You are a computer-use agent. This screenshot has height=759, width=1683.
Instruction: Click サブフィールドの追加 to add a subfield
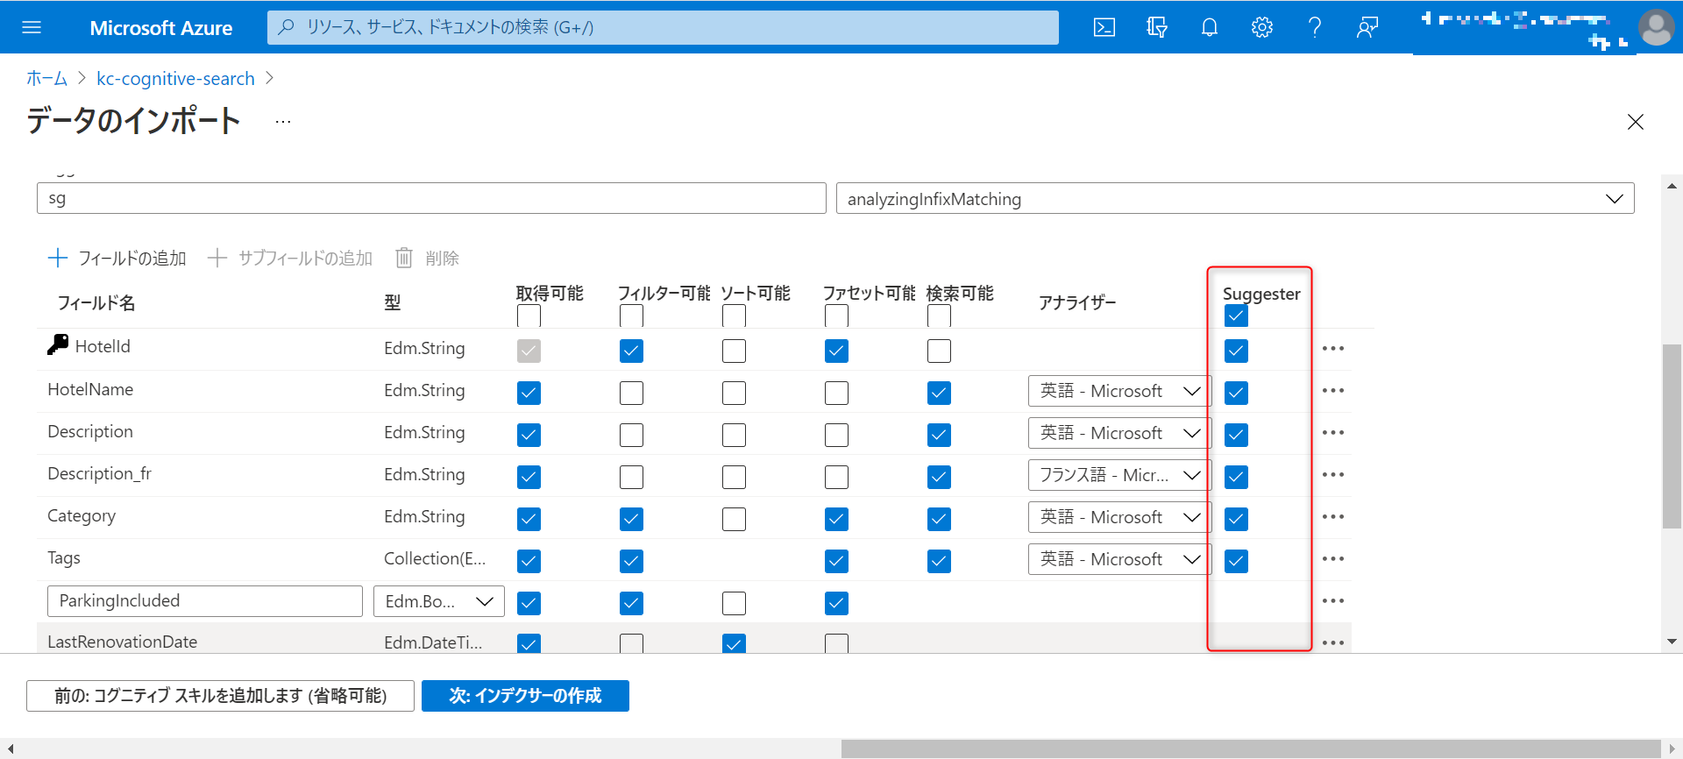pos(290,258)
